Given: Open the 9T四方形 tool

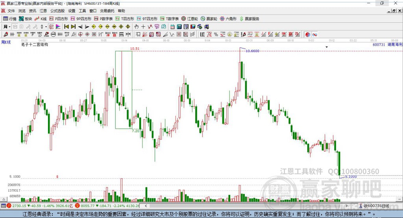Looking at the screenshot, I should [x=147, y=19].
